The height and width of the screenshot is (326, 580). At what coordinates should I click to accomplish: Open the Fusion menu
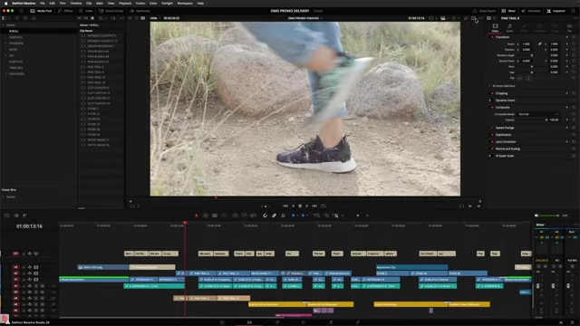click(140, 4)
